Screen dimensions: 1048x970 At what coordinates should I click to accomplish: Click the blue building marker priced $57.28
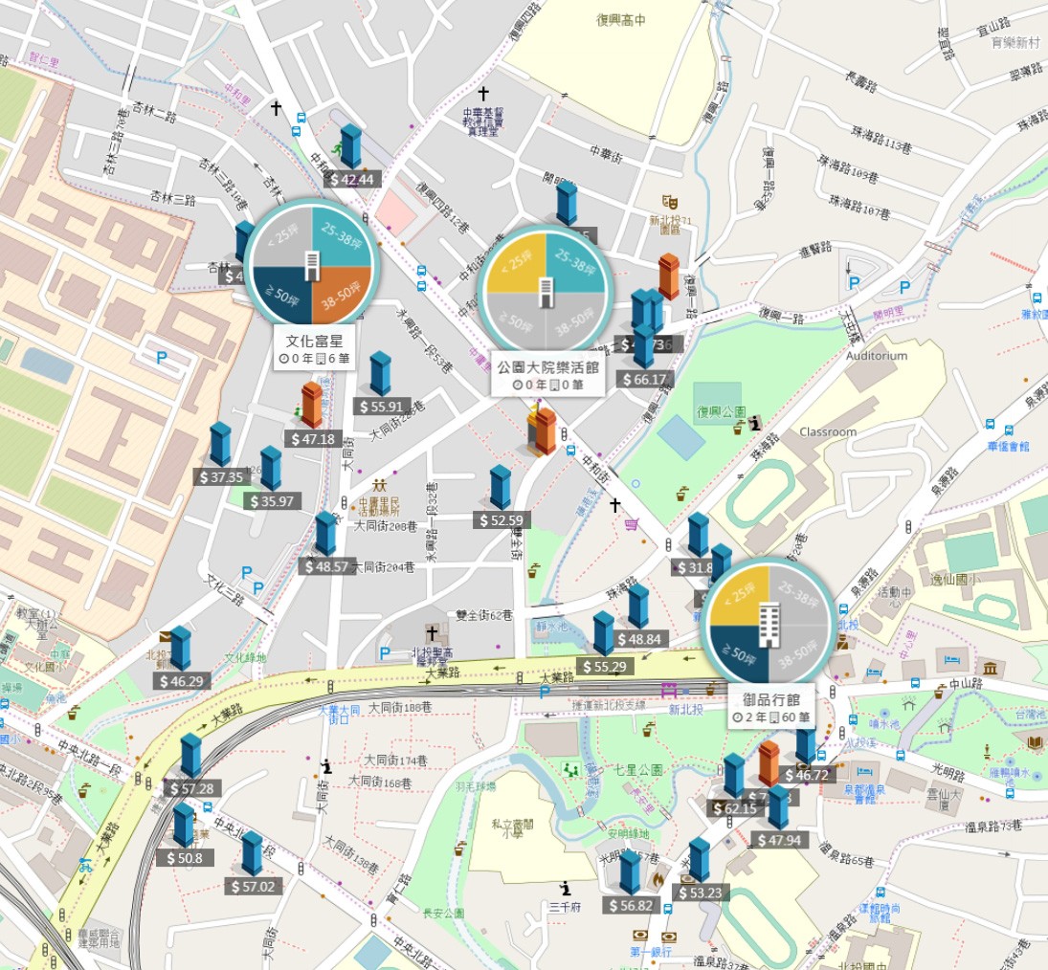tap(191, 756)
